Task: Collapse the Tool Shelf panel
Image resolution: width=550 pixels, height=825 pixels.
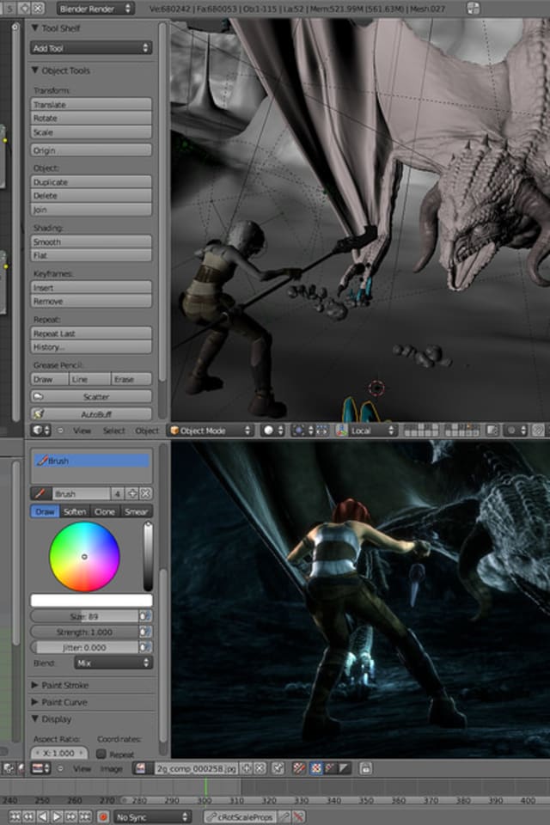Action: pyautogui.click(x=34, y=27)
